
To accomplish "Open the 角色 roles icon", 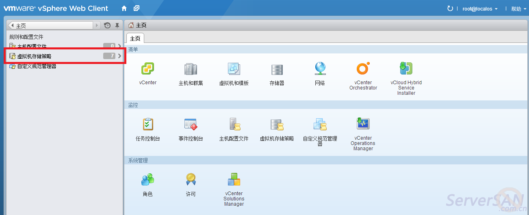I will point(147,180).
